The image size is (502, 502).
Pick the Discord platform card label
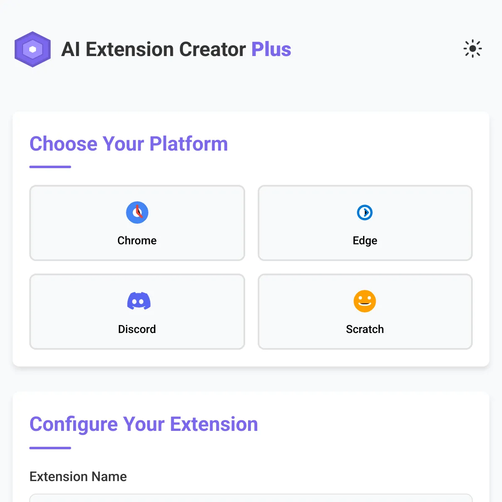point(137,329)
